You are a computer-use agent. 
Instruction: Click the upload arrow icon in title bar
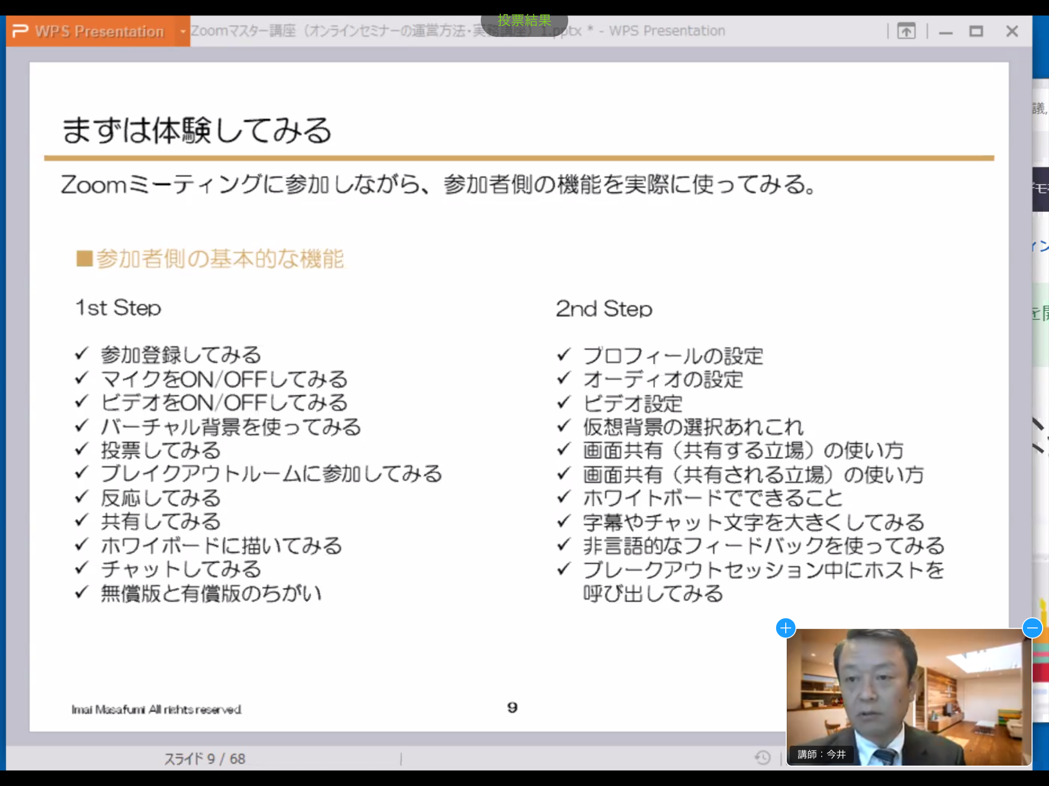[906, 32]
